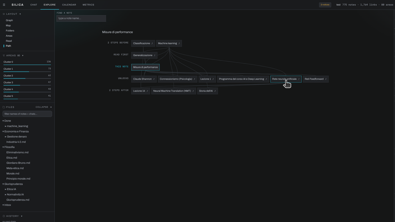Click arrow icon on Neural Machine Translation chip
The image size is (395, 222).
[x=193, y=91]
